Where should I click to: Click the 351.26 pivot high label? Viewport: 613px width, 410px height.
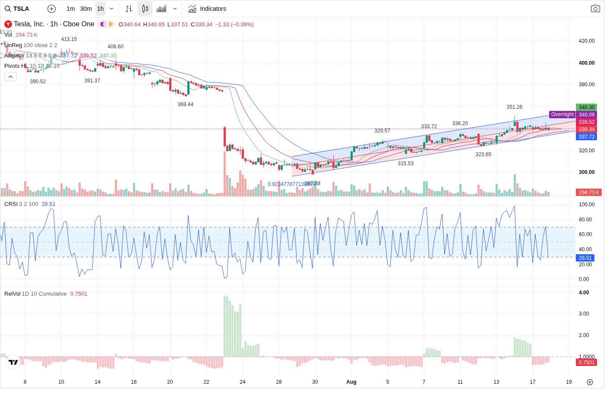515,107
